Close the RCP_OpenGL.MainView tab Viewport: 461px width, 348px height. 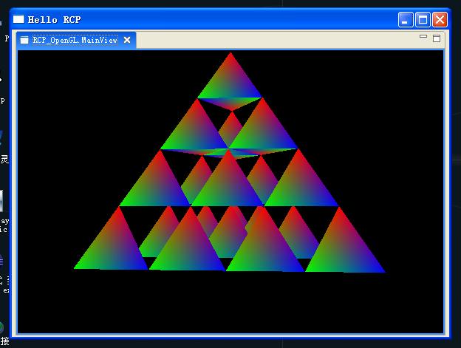pos(127,40)
